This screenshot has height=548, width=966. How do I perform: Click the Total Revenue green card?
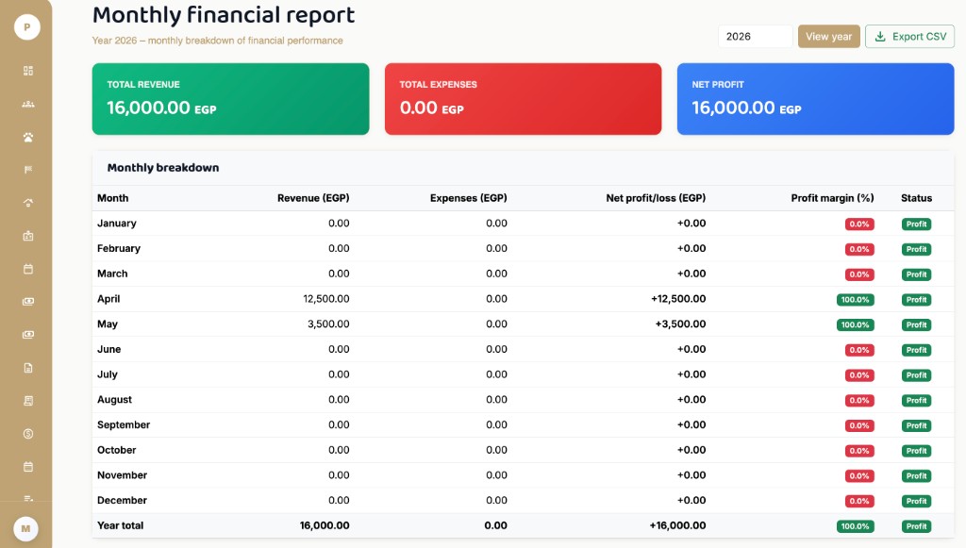230,99
